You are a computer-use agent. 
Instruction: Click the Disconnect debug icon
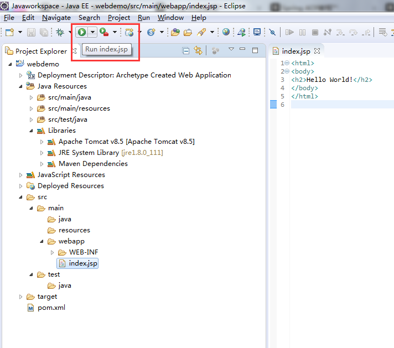[328, 32]
